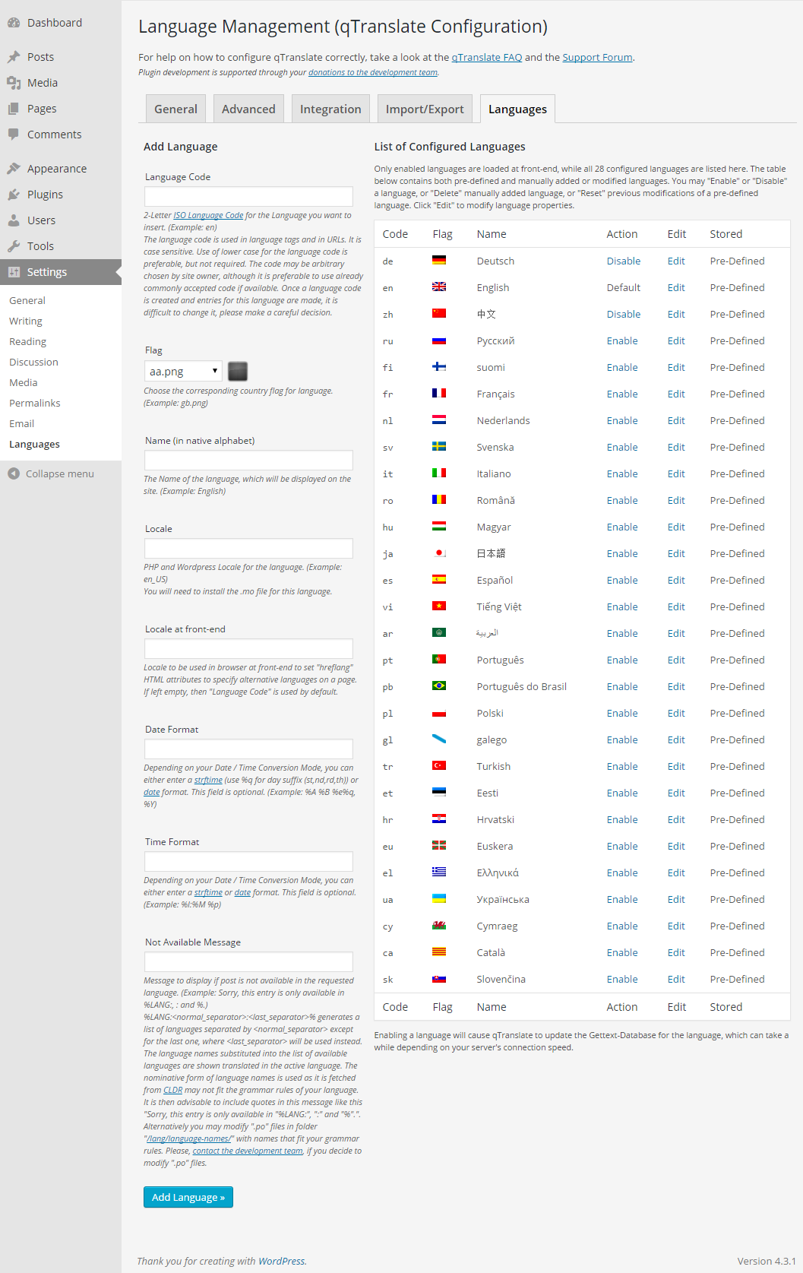Click the flag preview image swatch
803x1273 pixels.
click(x=238, y=372)
